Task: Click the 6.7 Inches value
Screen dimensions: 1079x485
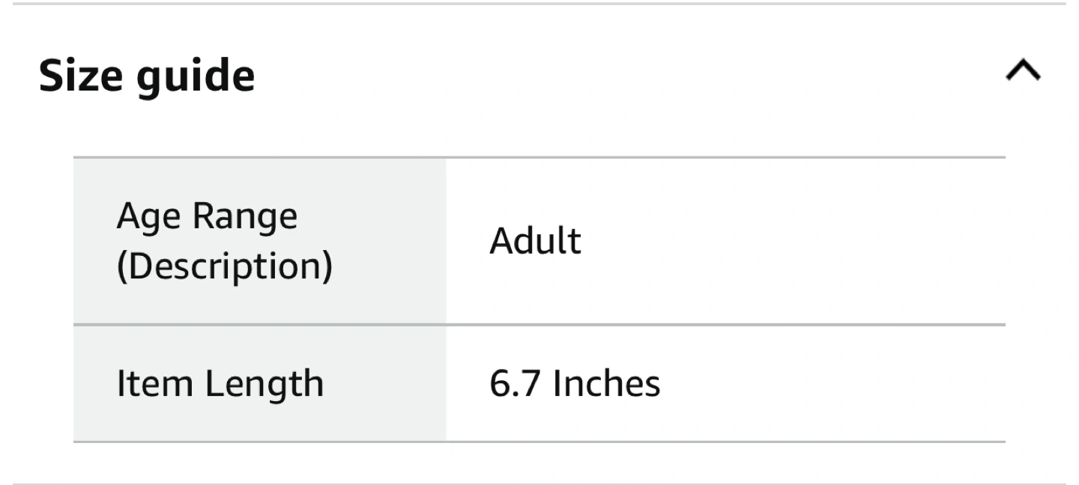Action: (x=575, y=383)
